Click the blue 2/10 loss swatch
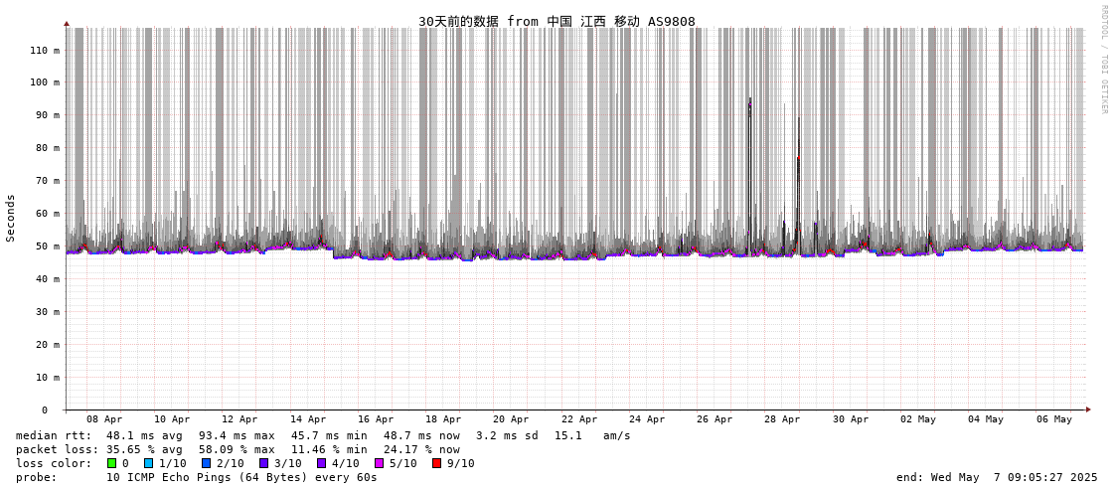Image resolution: width=1114 pixels, height=491 pixels. pos(206,463)
